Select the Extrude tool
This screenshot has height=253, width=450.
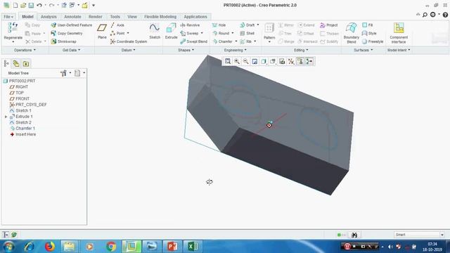pyautogui.click(x=171, y=31)
